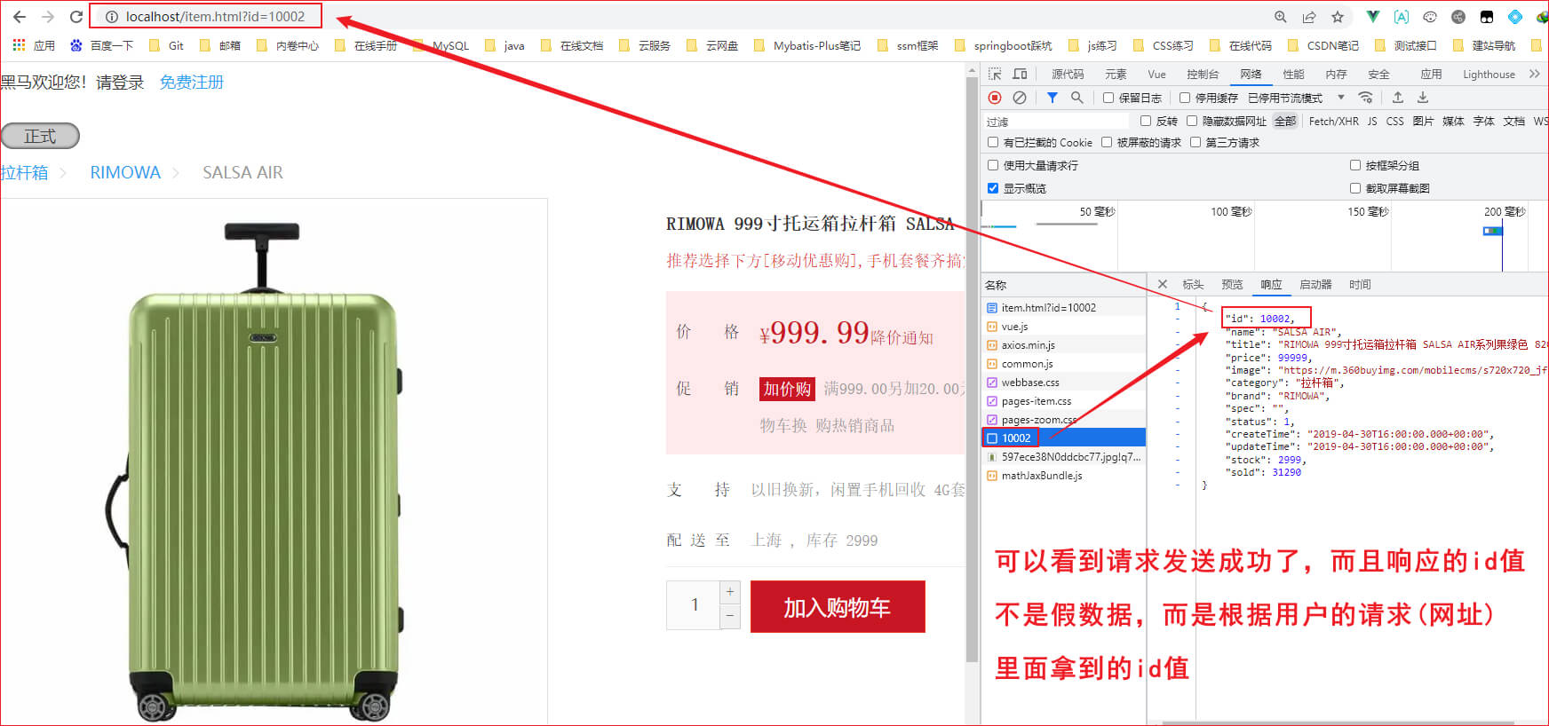Toggle the network filter funnel icon
The height and width of the screenshot is (726, 1549).
pyautogui.click(x=1052, y=98)
